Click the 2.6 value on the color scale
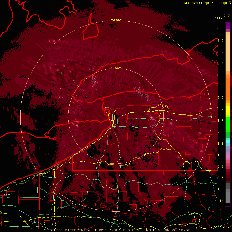Screen dimensions: 232x232 point(220,132)
